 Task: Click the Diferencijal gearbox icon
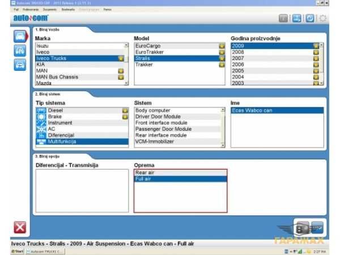click(x=41, y=135)
